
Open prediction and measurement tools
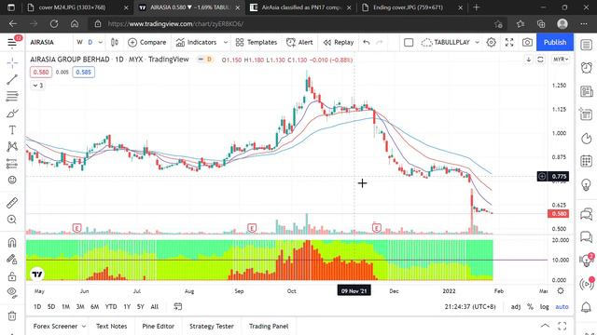[x=12, y=164]
